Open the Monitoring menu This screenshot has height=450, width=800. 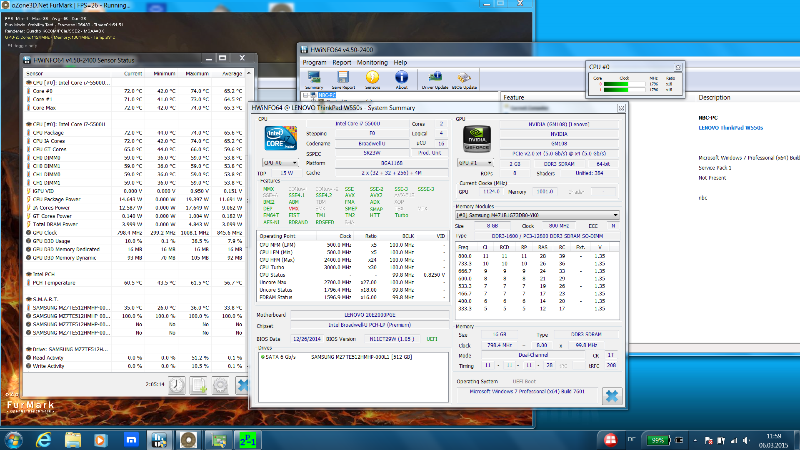pyautogui.click(x=372, y=62)
